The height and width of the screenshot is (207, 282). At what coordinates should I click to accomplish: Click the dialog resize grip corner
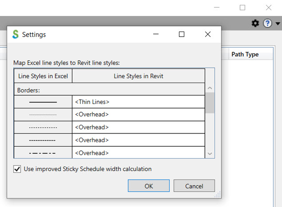pyautogui.click(x=218, y=195)
